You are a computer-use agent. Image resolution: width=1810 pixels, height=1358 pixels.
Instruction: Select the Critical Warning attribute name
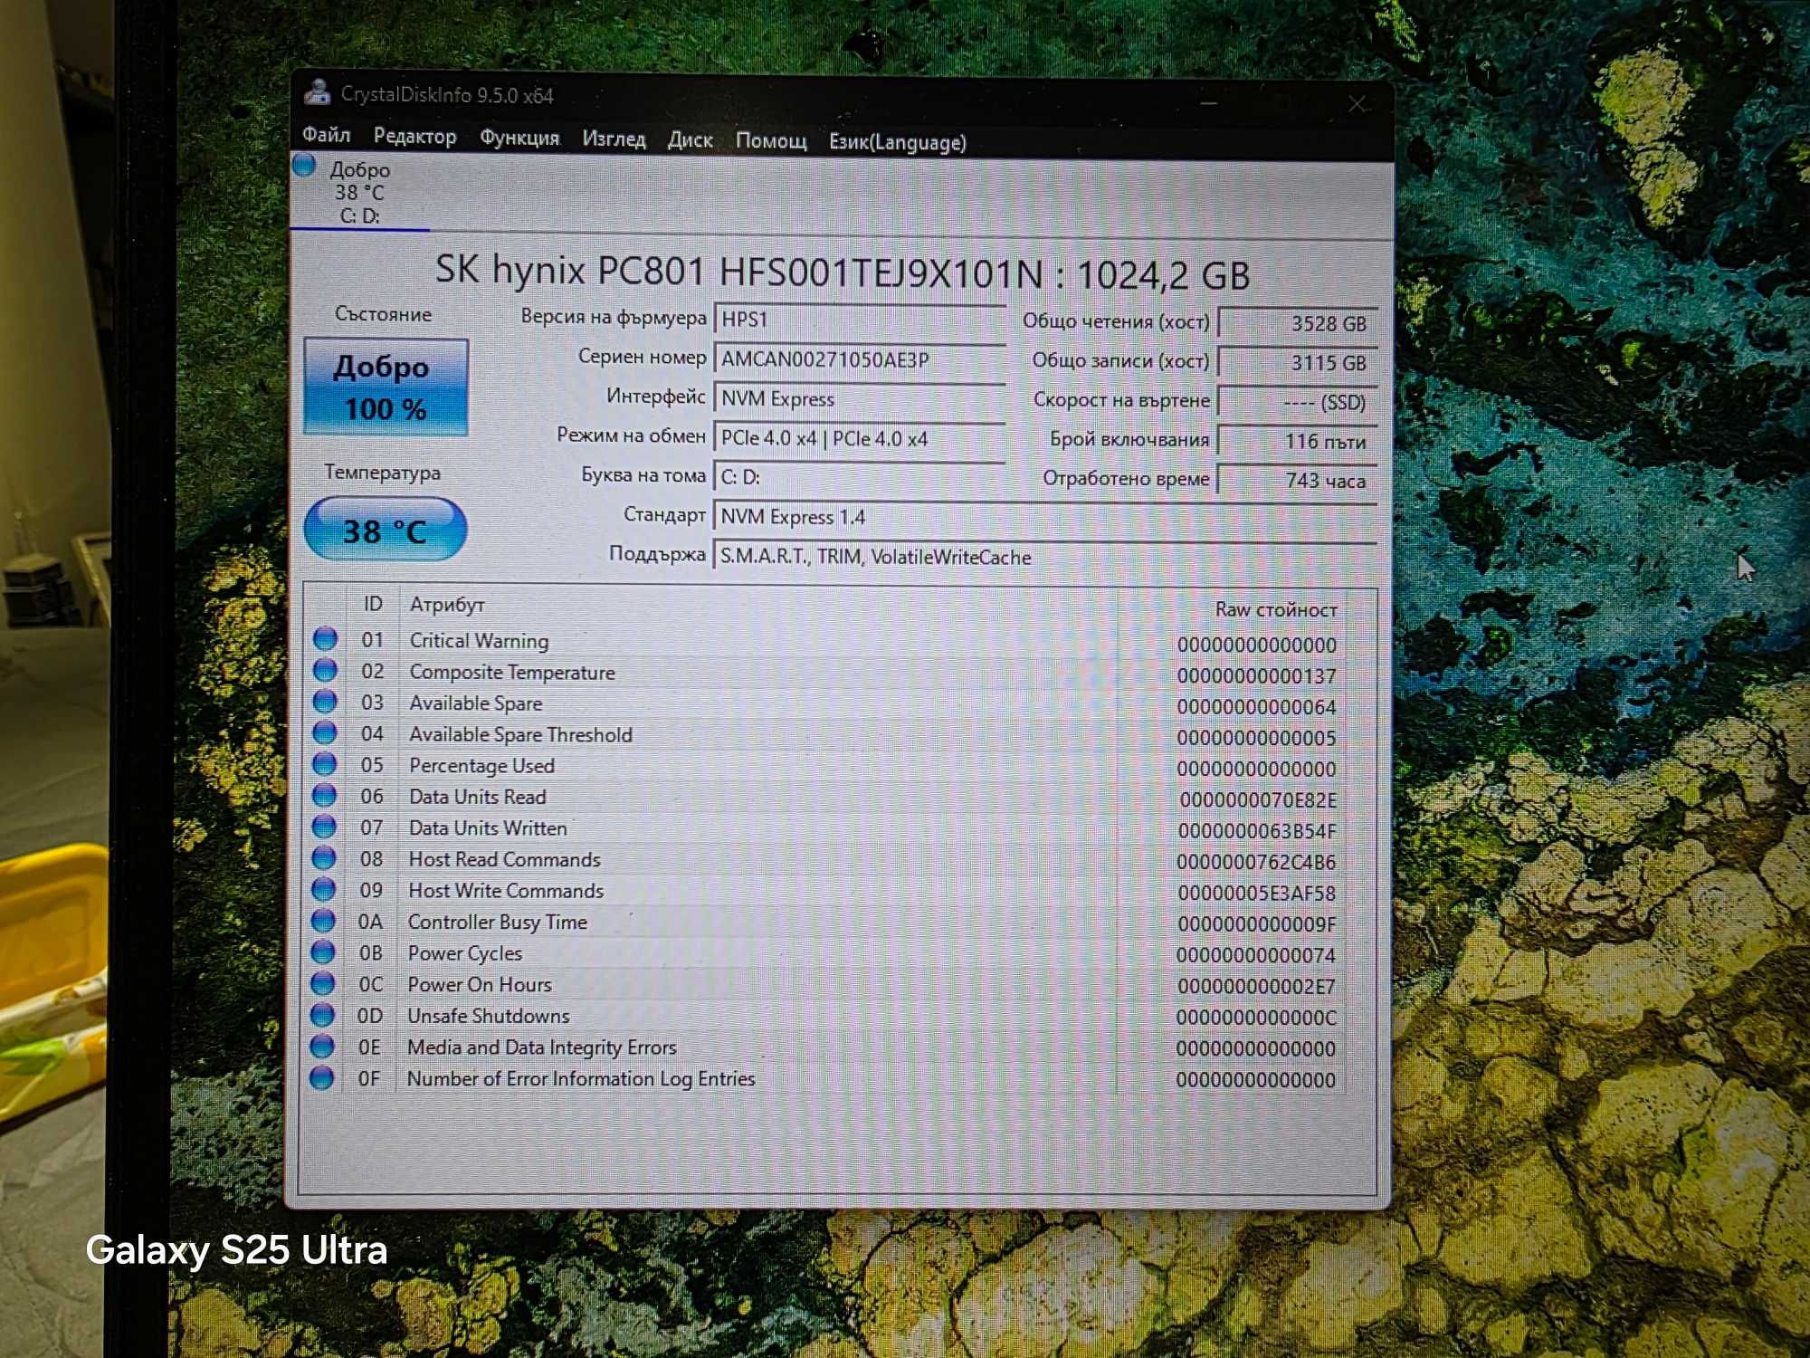(479, 641)
